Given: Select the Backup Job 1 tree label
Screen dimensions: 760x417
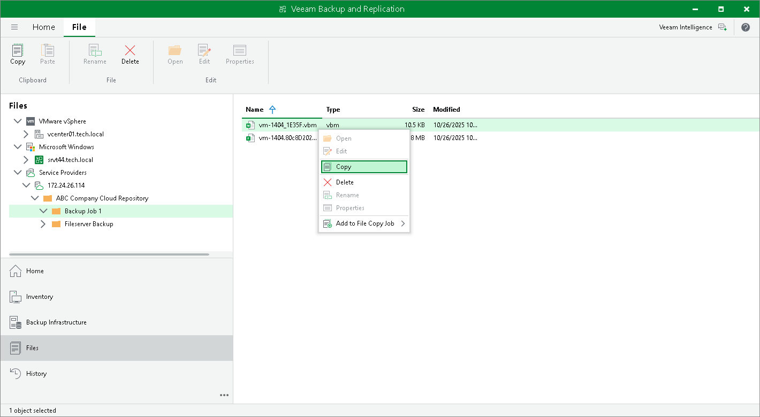Looking at the screenshot, I should tap(83, 211).
